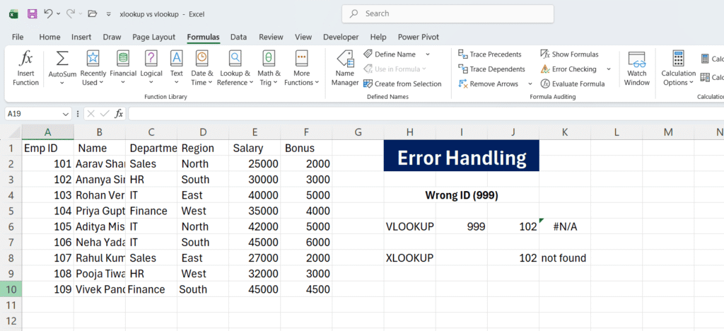724x331 pixels.
Task: Expand the Remove Arrows dropdown arrow
Action: point(530,84)
